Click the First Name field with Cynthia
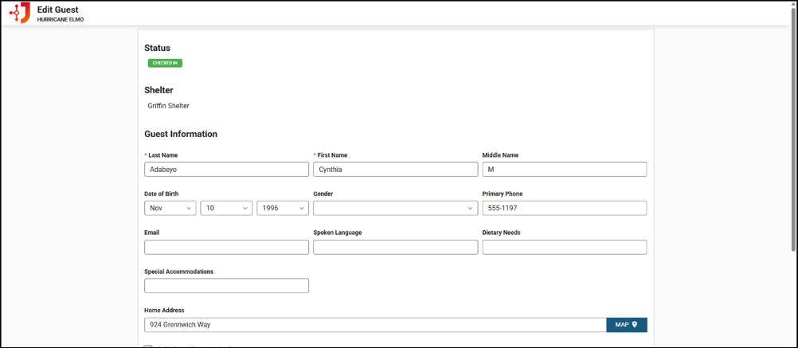The image size is (798, 348). 395,169
